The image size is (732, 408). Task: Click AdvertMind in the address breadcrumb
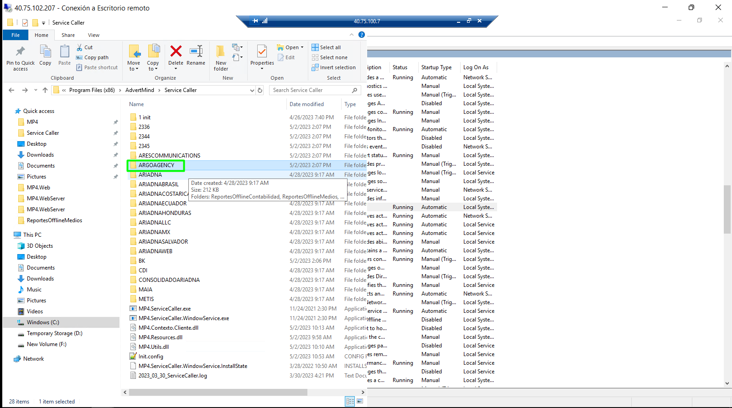[x=140, y=90]
